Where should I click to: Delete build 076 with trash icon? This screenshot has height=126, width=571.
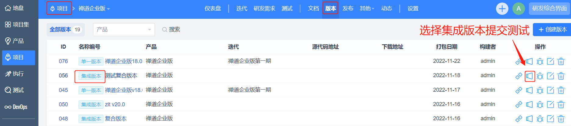click(561, 61)
